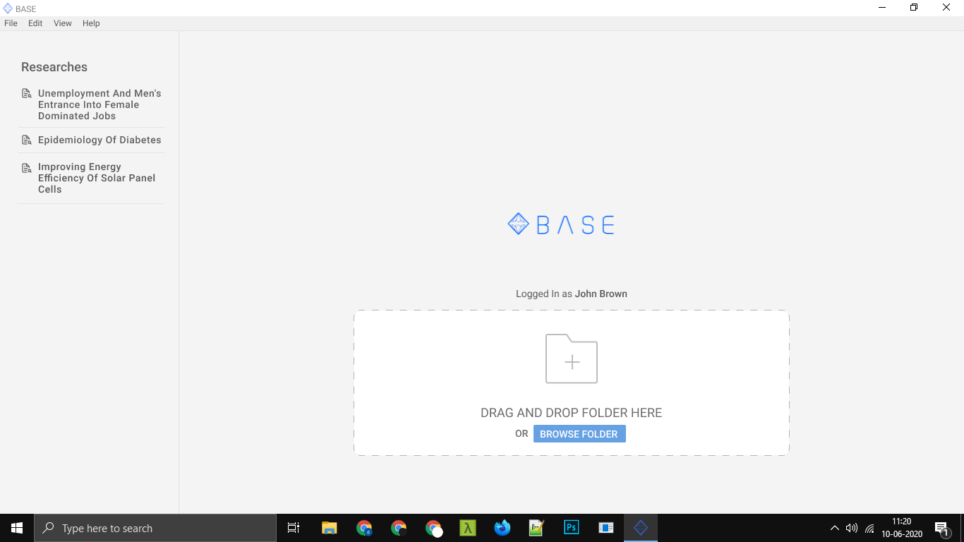Viewport: 964px width, 542px height.
Task: Click the document icon beside Epidemiology Of Diabetes
Action: 27,140
